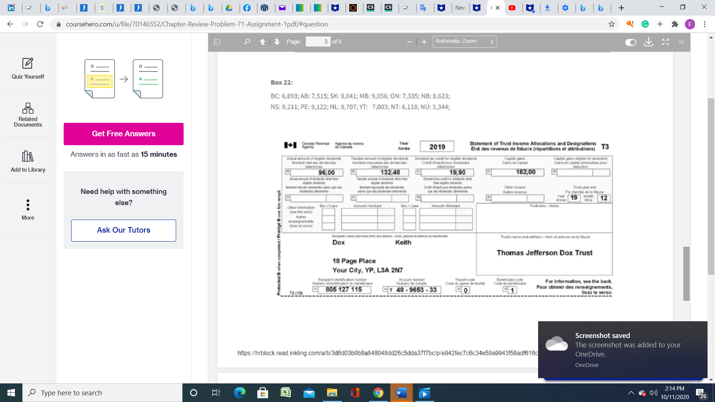Click the Ask Our Tutors button
The width and height of the screenshot is (715, 402).
click(x=123, y=230)
